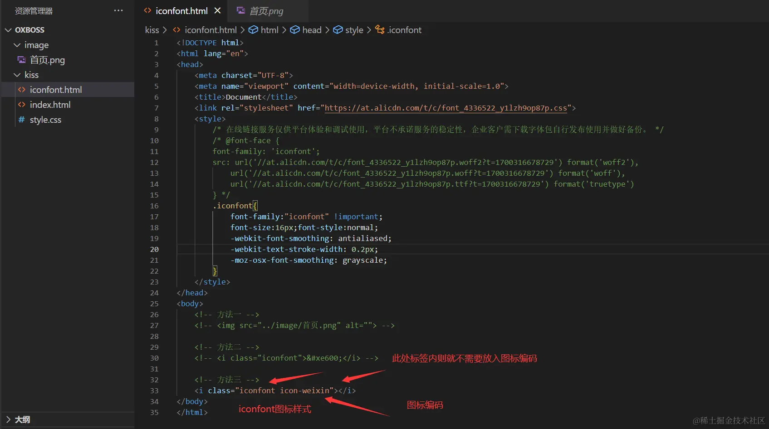Click the <title>Document</title> line
Screen dimensions: 769x429
[246, 97]
